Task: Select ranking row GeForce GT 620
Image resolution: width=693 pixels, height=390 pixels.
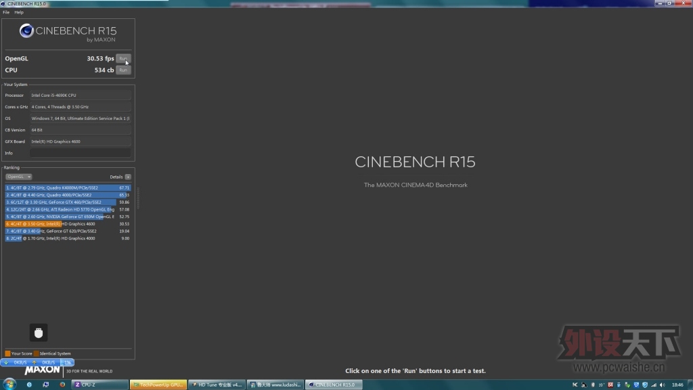Action: pyautogui.click(x=68, y=231)
